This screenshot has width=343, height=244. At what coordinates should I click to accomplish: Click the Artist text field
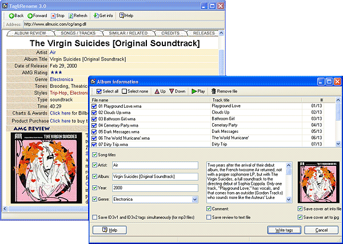tap(155, 165)
